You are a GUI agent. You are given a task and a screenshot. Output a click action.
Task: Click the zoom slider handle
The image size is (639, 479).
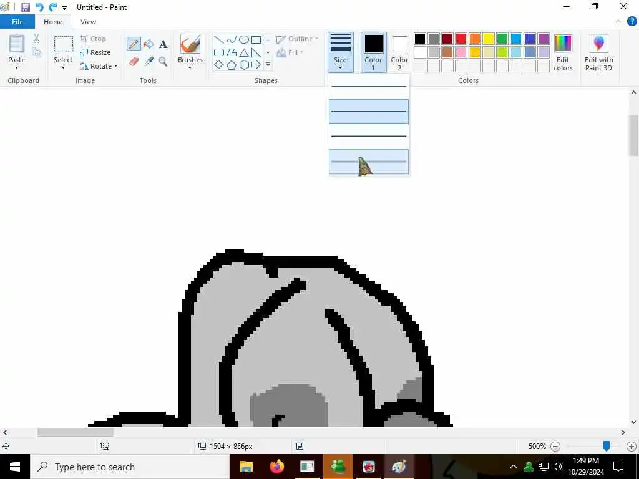[x=607, y=446]
